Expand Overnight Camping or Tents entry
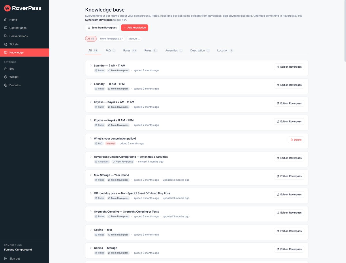346x263 pixels. click(91, 211)
